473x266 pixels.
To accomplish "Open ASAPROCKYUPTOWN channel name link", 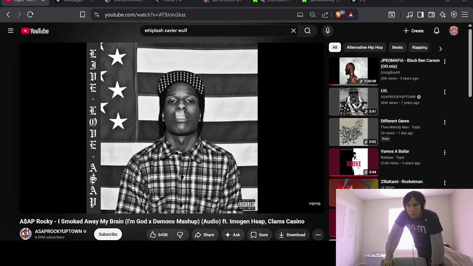I will point(58,231).
